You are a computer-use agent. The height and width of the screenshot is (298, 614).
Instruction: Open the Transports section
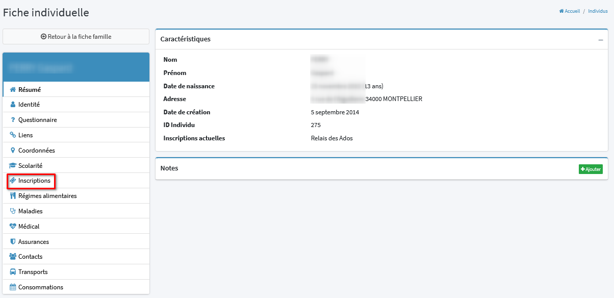coord(33,272)
